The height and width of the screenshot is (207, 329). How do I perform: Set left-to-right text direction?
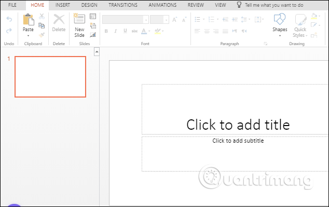click(235, 31)
